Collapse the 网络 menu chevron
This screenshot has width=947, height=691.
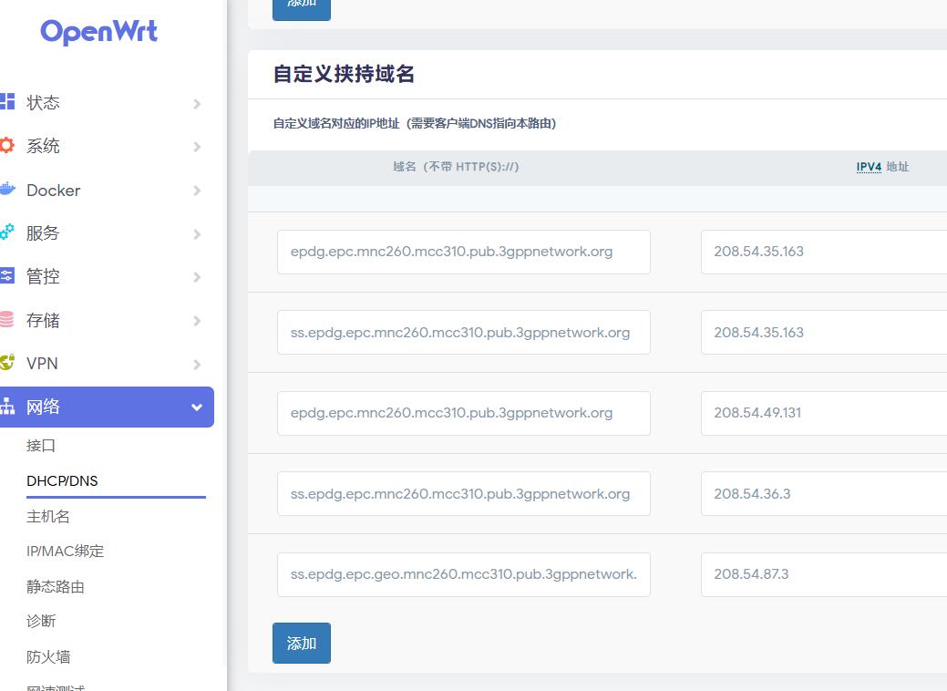click(197, 407)
